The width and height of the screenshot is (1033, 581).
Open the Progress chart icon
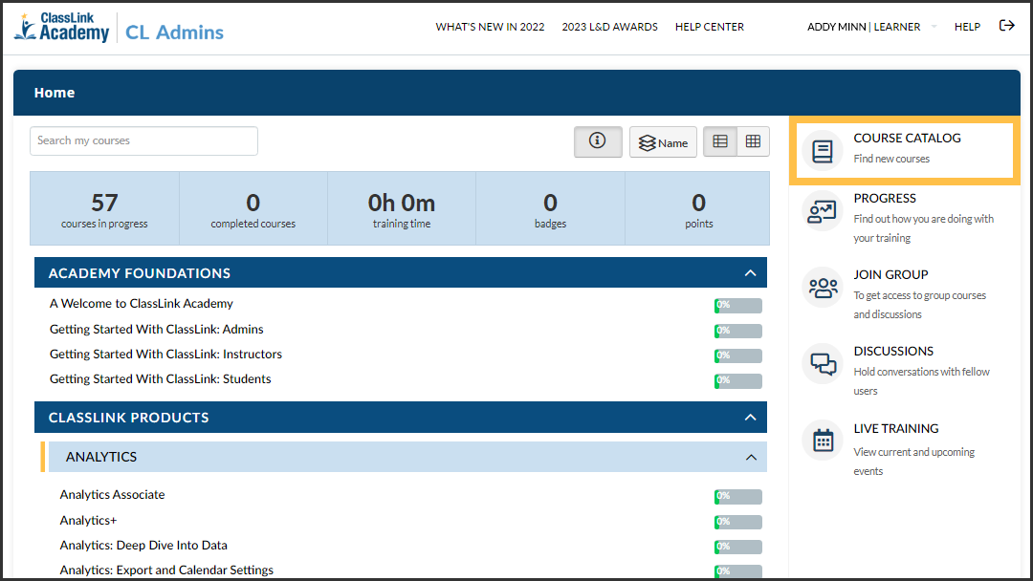[x=823, y=212]
